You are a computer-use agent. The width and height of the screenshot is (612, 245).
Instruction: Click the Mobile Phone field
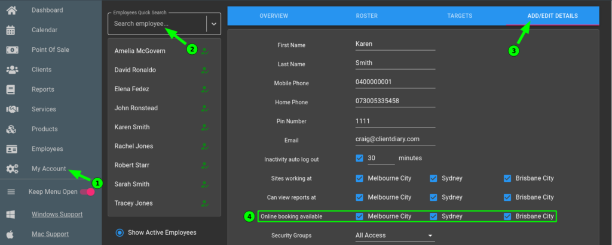pyautogui.click(x=395, y=82)
